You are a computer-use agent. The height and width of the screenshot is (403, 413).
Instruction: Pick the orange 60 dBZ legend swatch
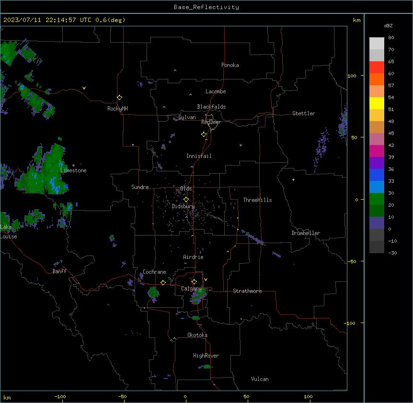[377, 79]
